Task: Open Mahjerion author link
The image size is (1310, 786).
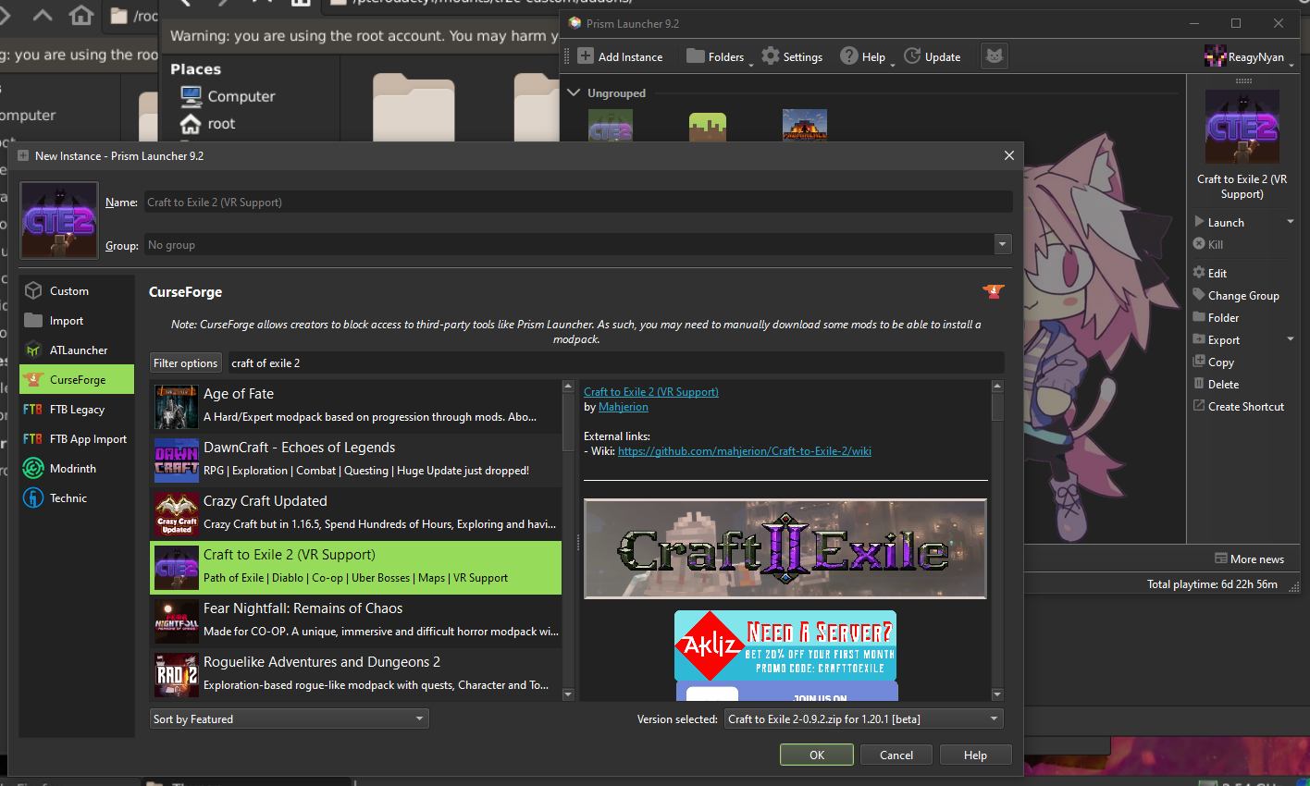Action: [x=623, y=406]
